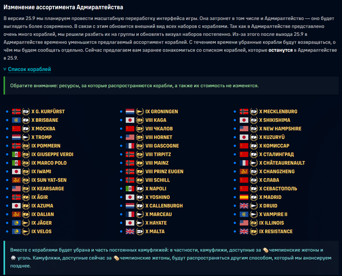
Task: Click the ship class icon beside X Tromp
Action: tap(26, 137)
